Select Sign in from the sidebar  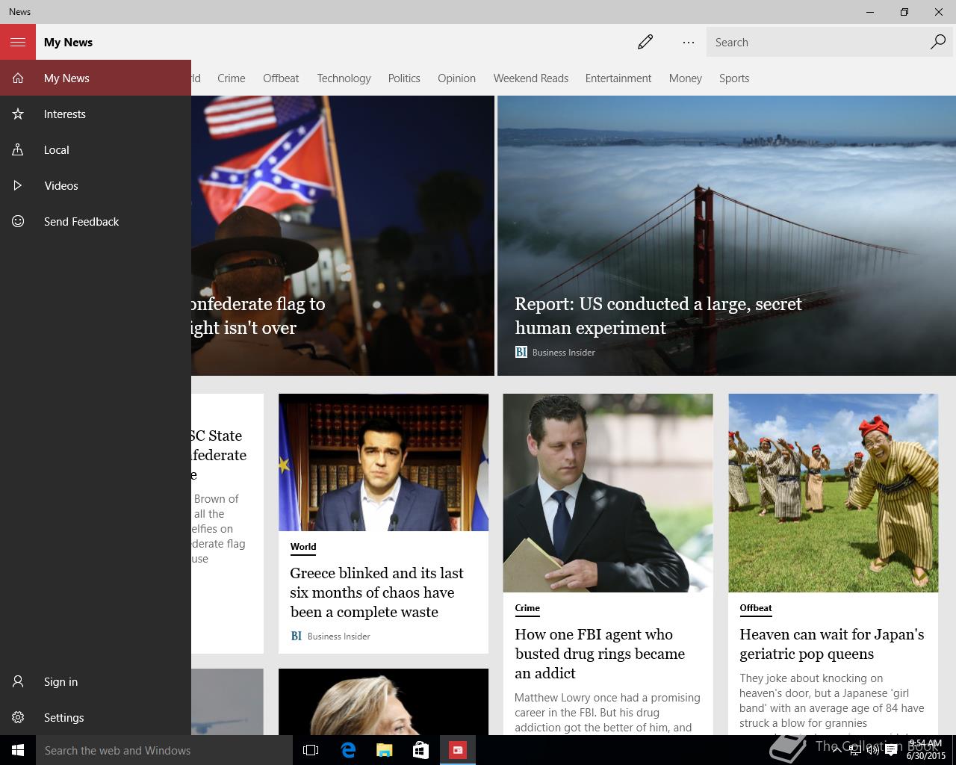tap(96, 681)
